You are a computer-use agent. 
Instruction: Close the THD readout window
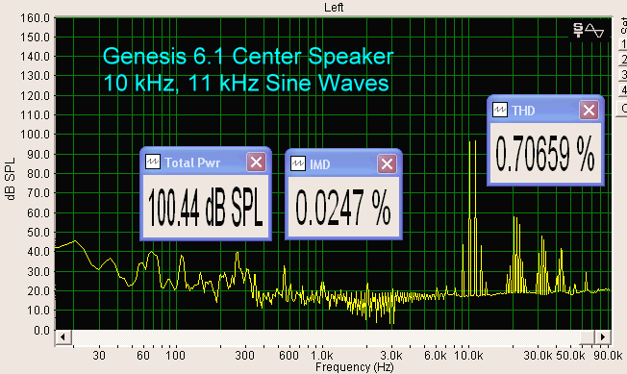pos(589,110)
